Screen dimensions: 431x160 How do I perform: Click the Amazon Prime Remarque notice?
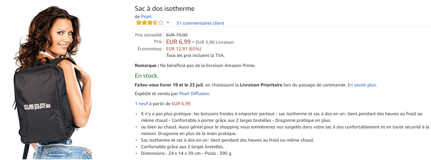[195, 66]
